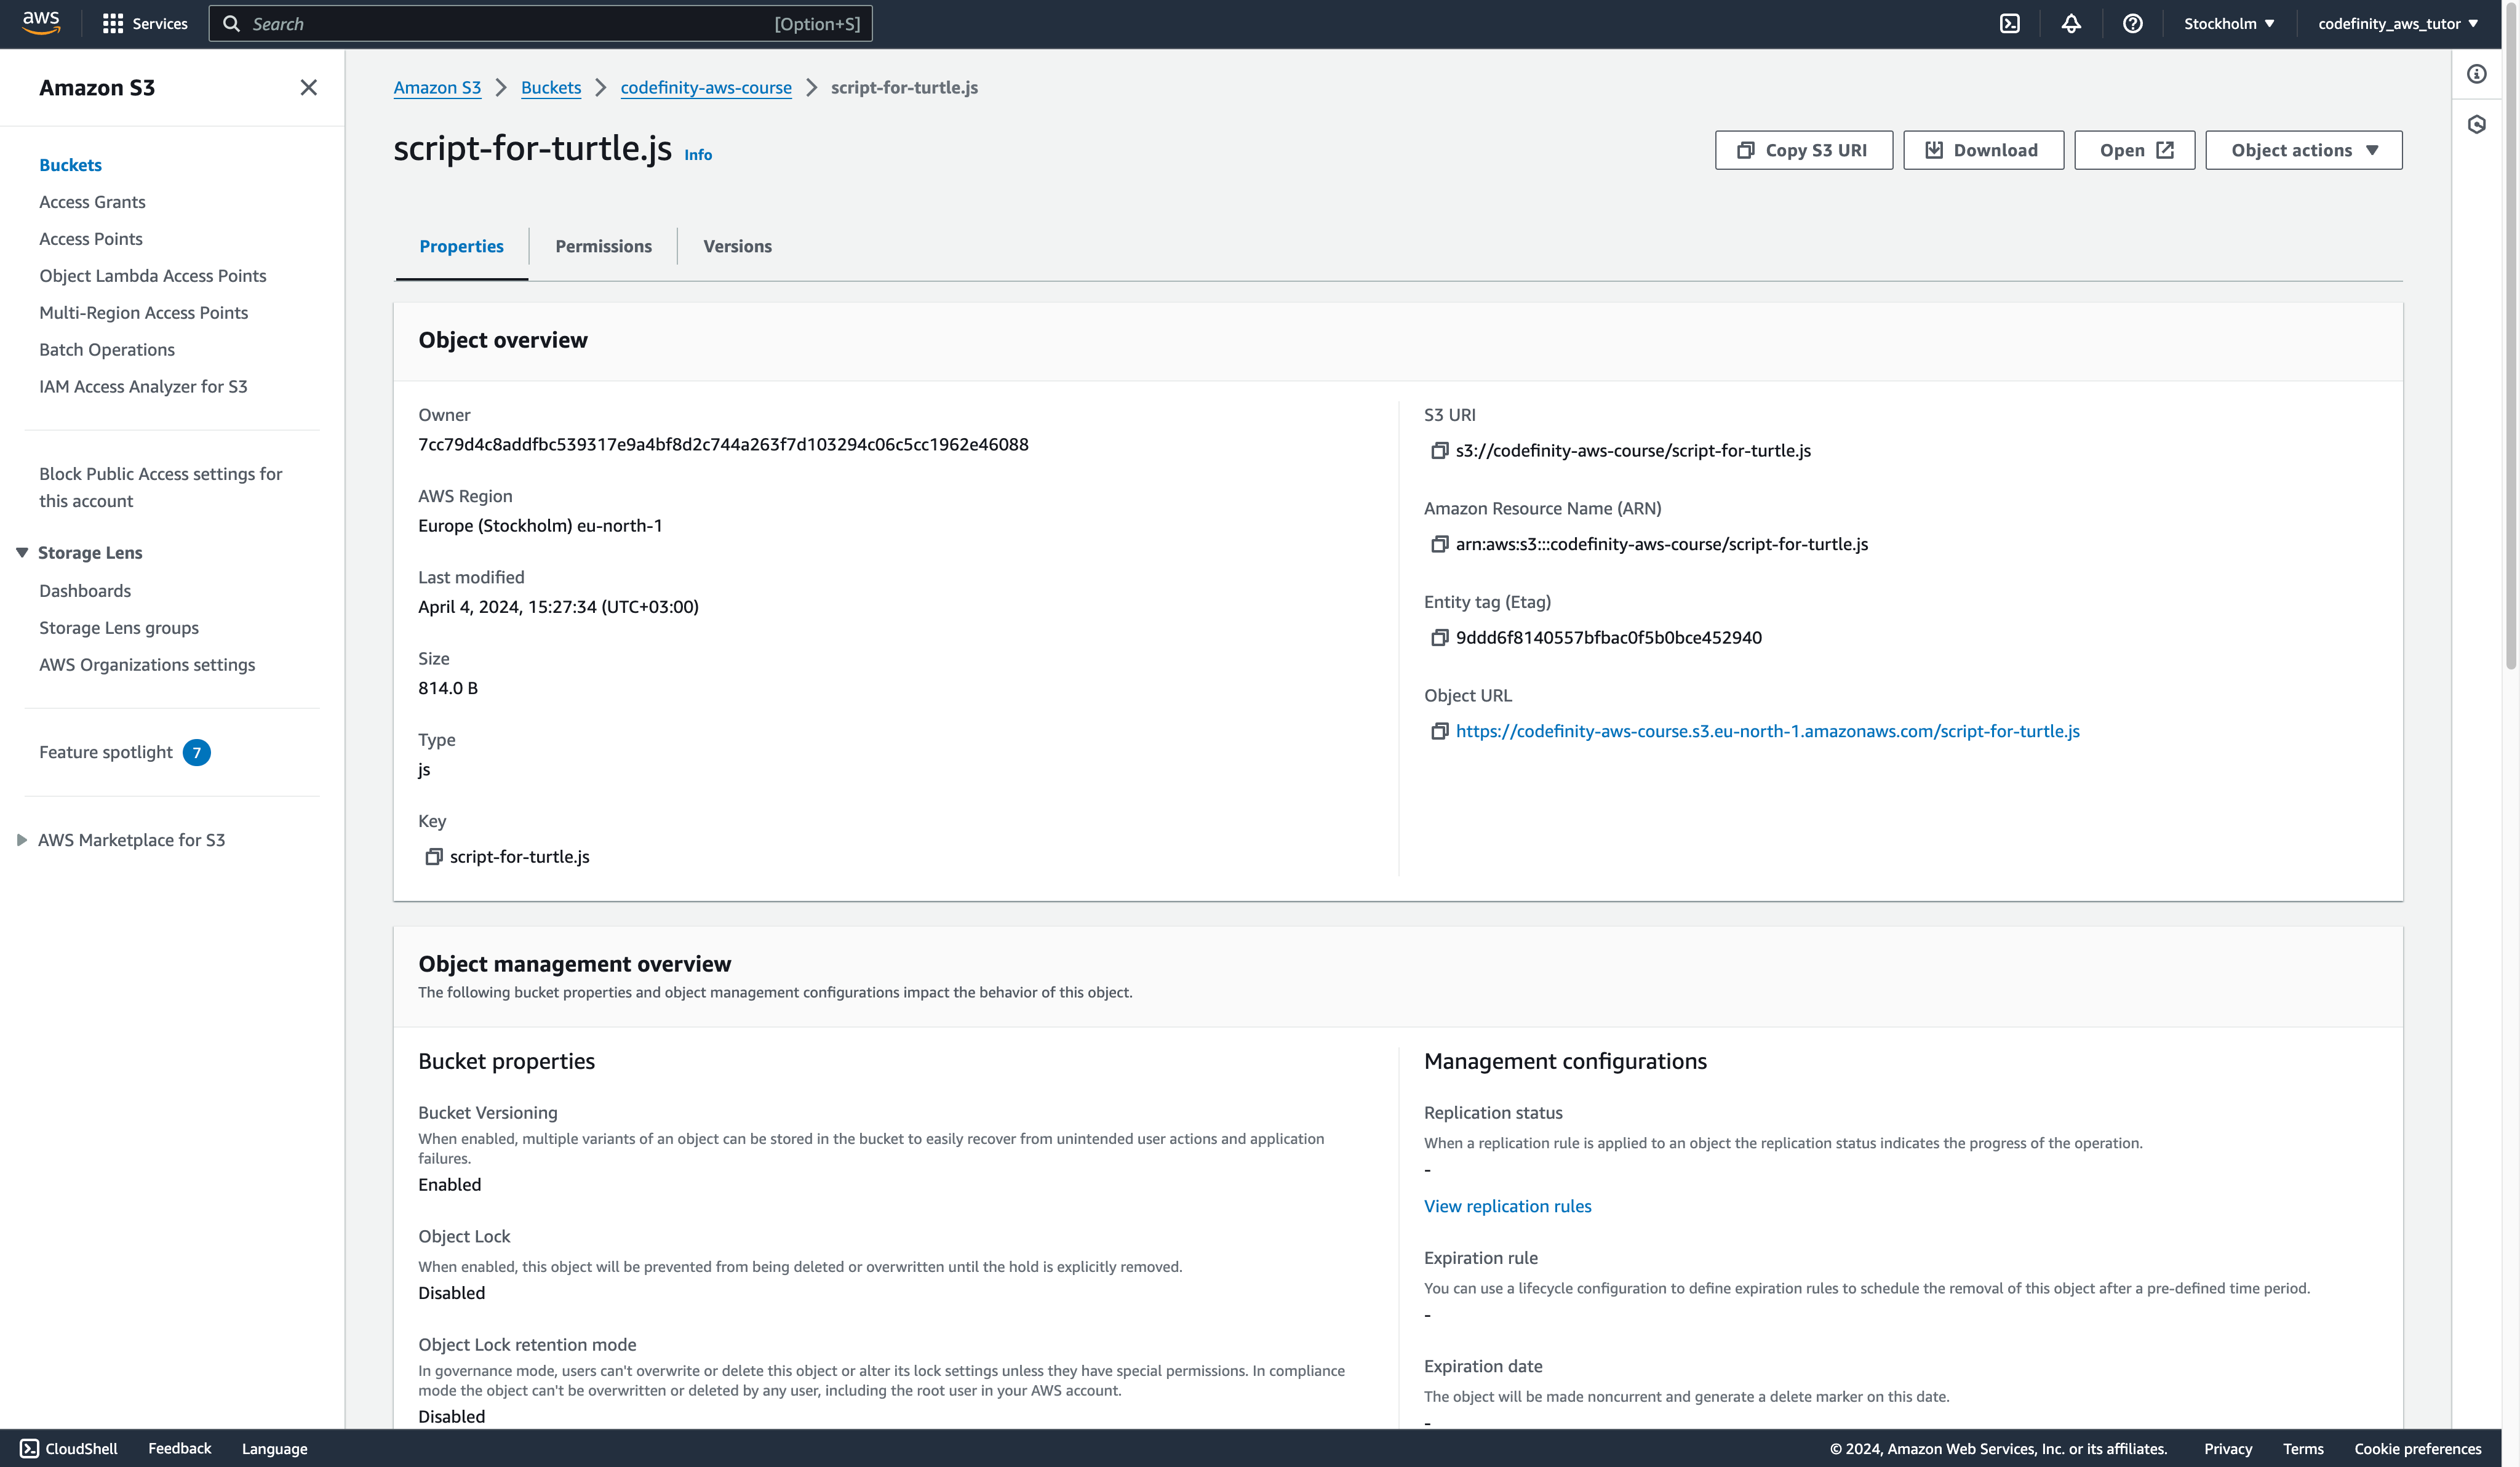Open the help question mark menu
This screenshot has height=1467, width=2520.
[x=2132, y=24]
